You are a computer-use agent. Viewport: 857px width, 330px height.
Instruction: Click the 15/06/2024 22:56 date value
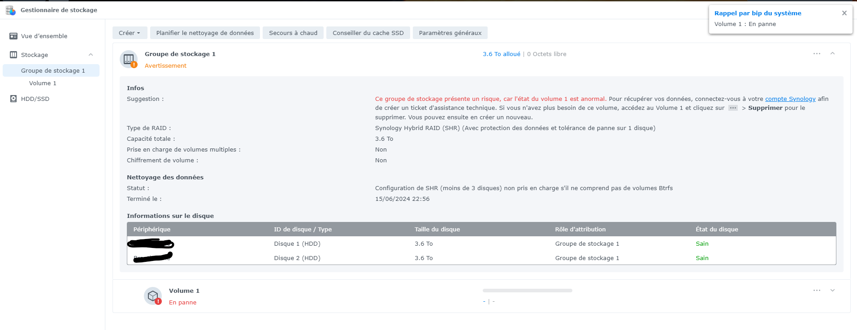click(402, 199)
